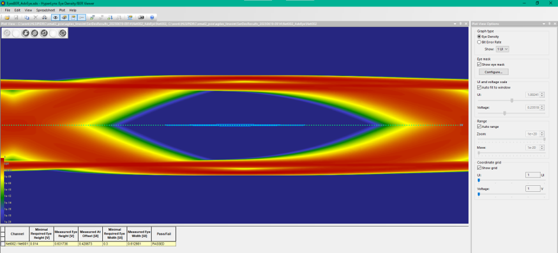Uncheck the Show eye mask checkbox

pyautogui.click(x=479, y=65)
